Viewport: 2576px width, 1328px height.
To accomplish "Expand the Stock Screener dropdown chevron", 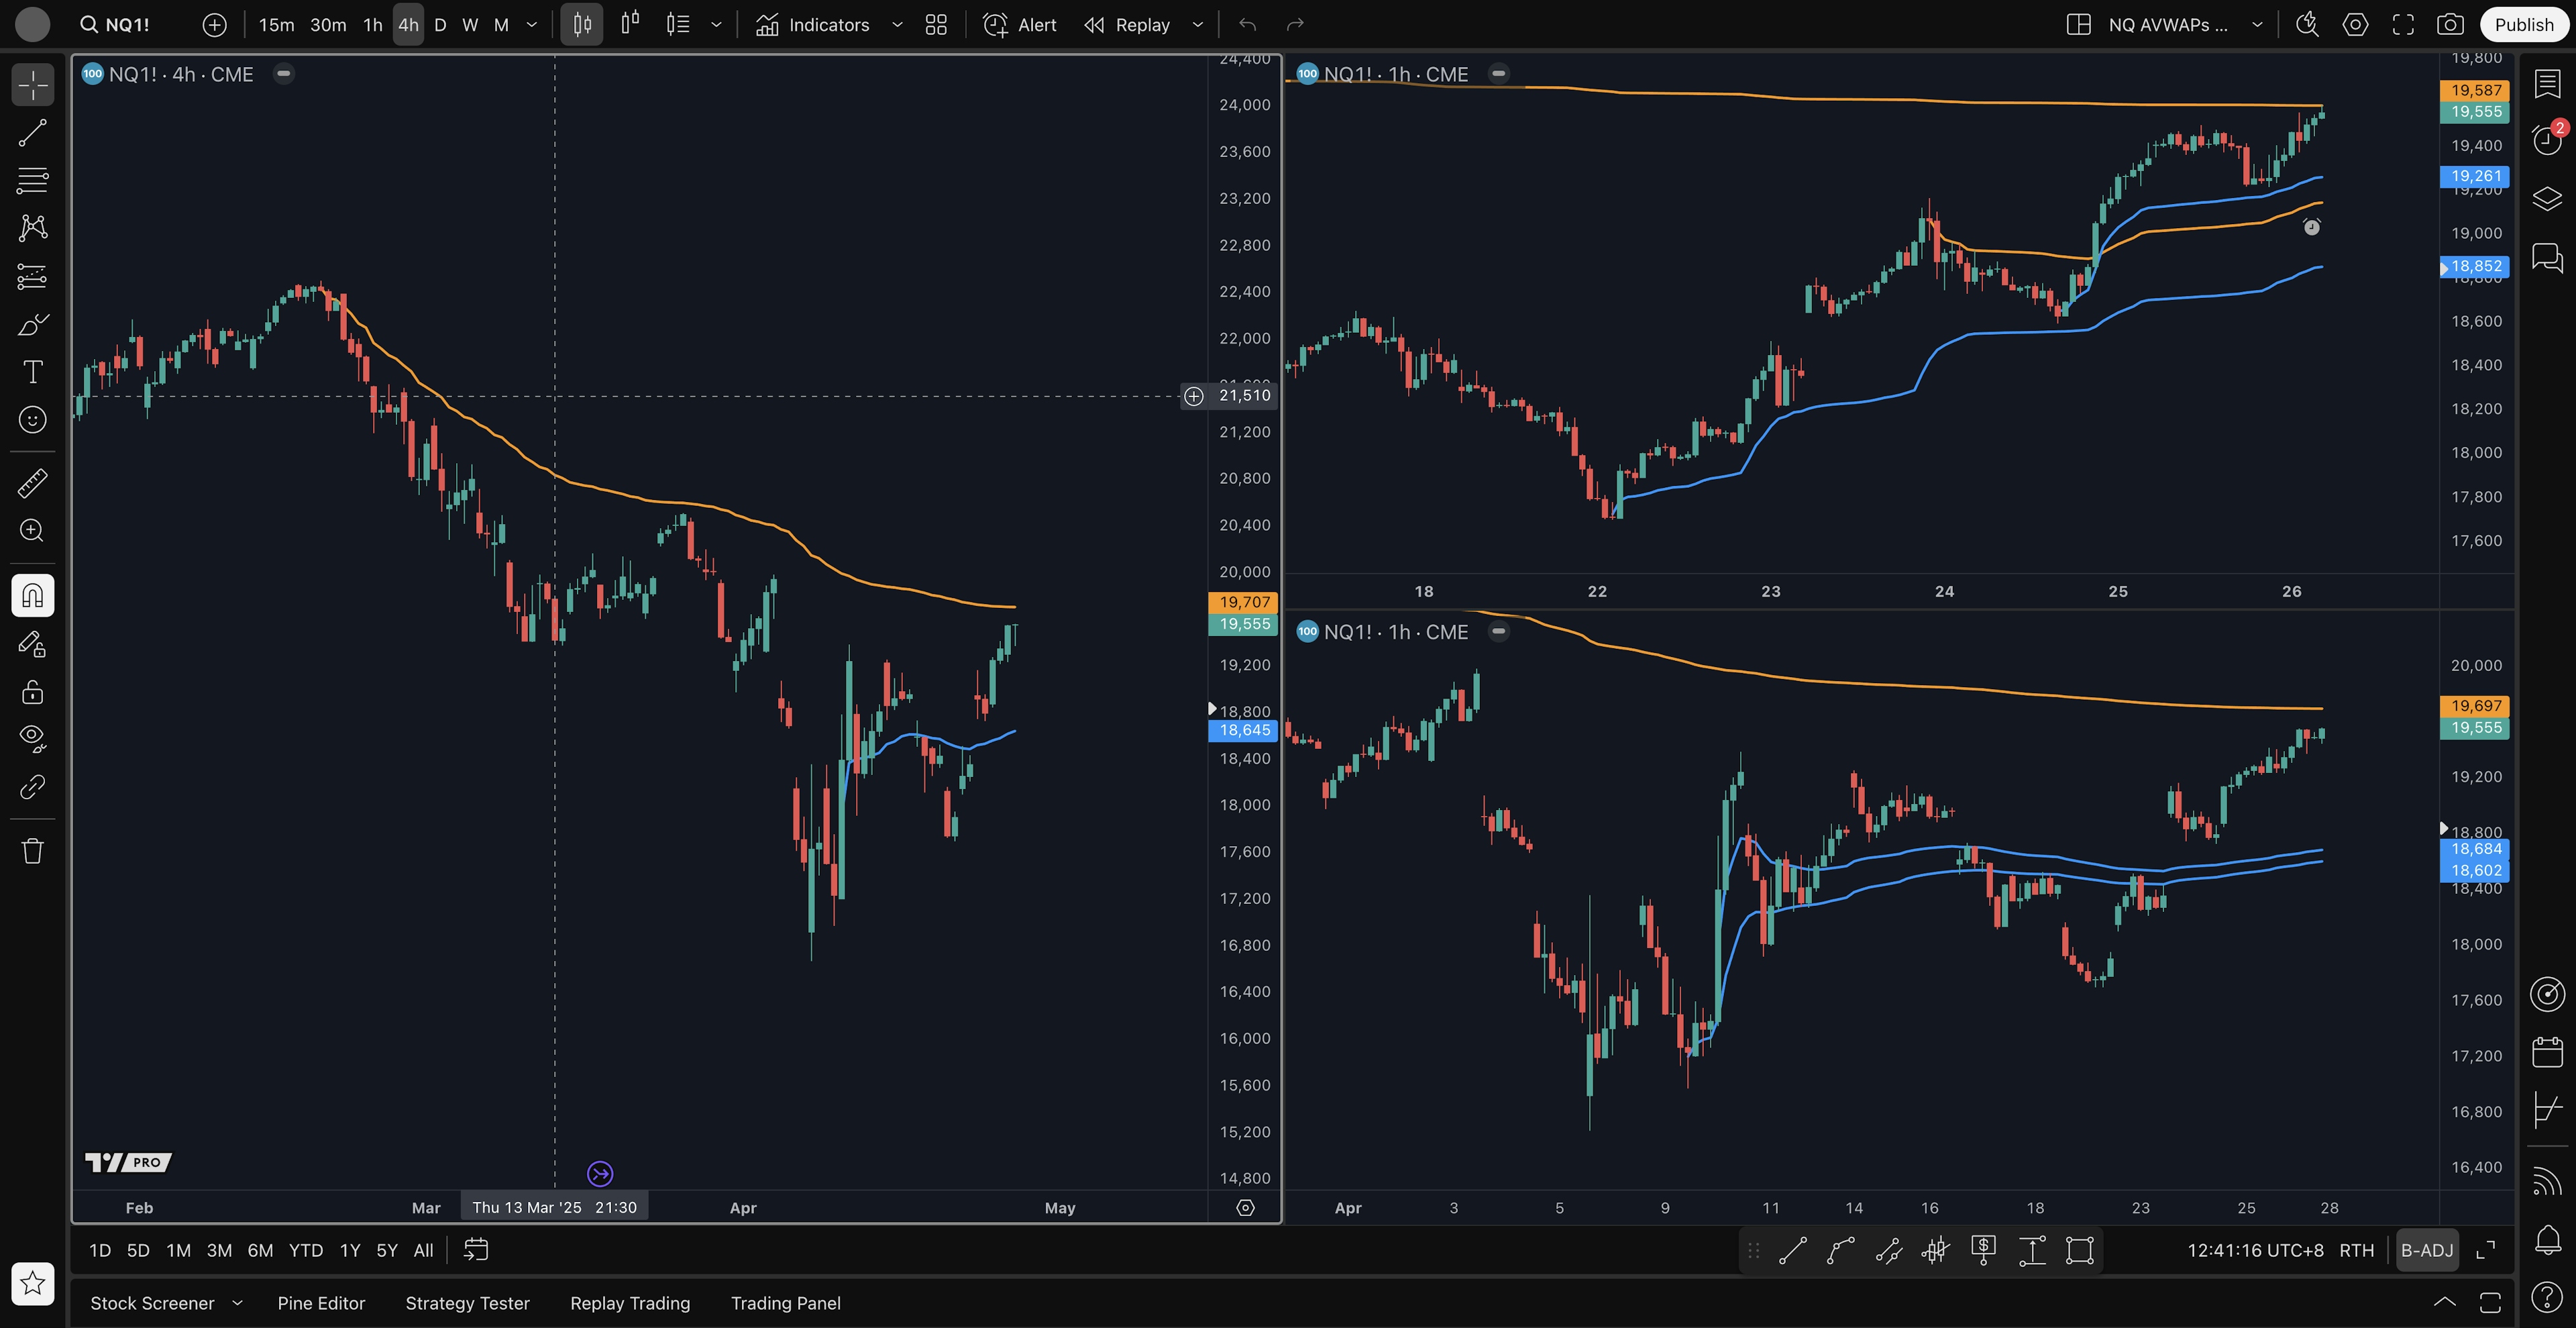I will click(x=237, y=1303).
